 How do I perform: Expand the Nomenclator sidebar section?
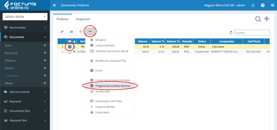[x=25, y=27]
